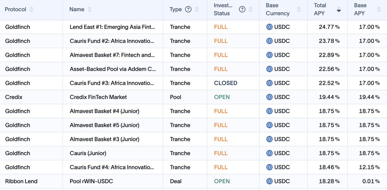
Task: Click USDC coin icon in Cauris Fund #3 row
Action: tap(269, 83)
